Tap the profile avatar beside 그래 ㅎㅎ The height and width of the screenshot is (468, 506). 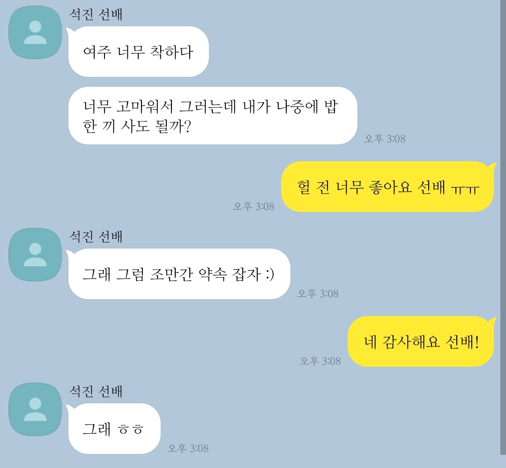click(35, 409)
